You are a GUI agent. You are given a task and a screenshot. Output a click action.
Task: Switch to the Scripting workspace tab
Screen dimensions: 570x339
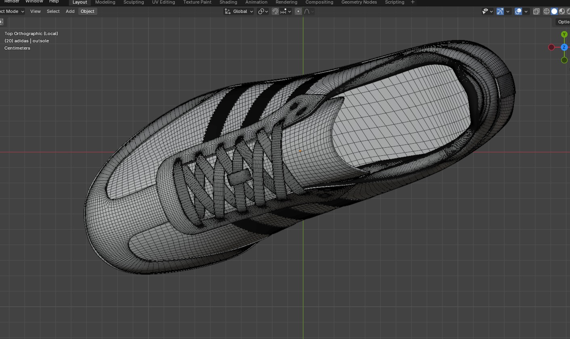(394, 2)
